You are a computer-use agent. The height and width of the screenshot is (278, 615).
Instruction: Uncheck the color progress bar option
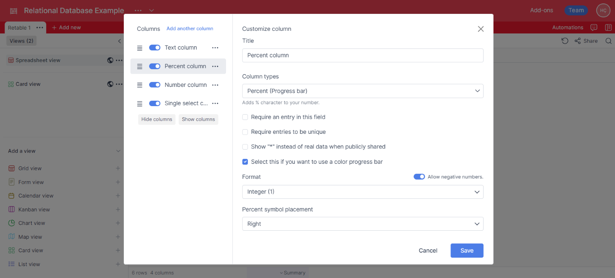(x=245, y=162)
